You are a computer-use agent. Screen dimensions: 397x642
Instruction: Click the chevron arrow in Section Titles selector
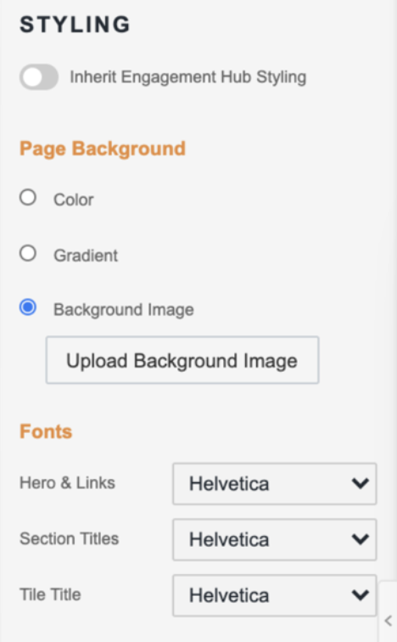pos(361,539)
